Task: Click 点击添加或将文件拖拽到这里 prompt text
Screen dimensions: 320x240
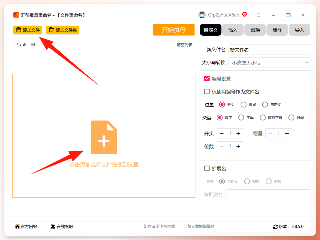Action: tap(104, 165)
